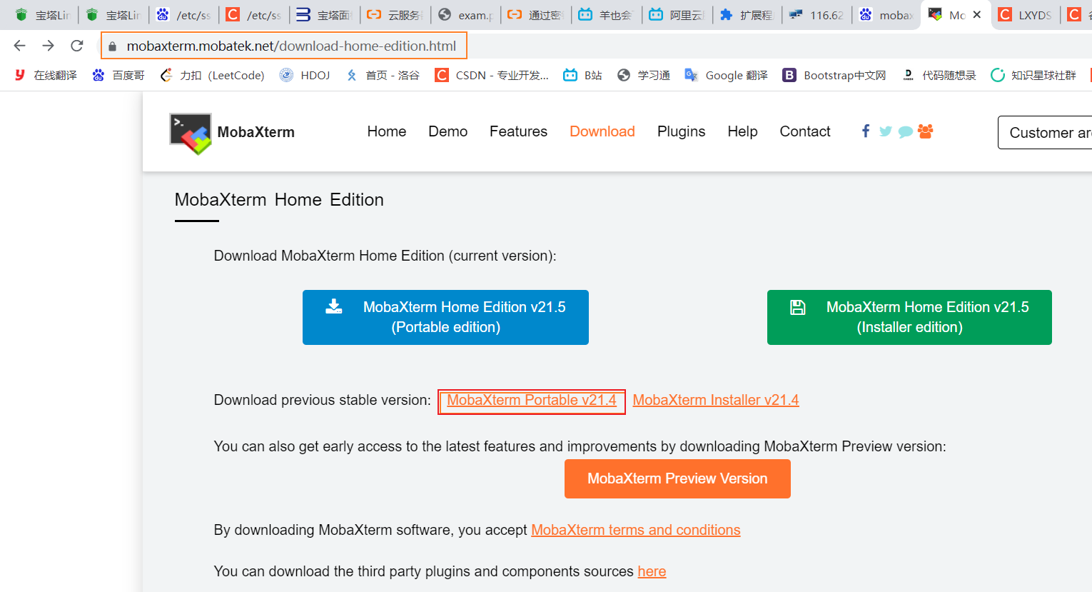Image resolution: width=1092 pixels, height=592 pixels.
Task: Switch to the /etc/ss tab with Baidu icon
Action: tap(183, 15)
